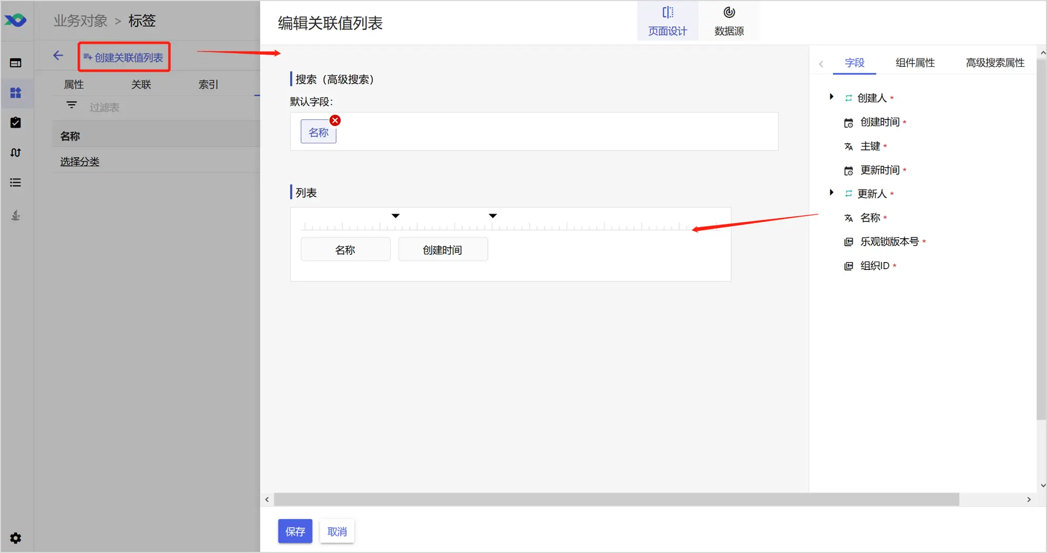This screenshot has height=553, width=1047.
Task: Remove the 名称 default field chip
Action: tap(335, 120)
